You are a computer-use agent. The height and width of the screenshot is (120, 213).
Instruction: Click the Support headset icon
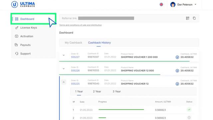17,53
